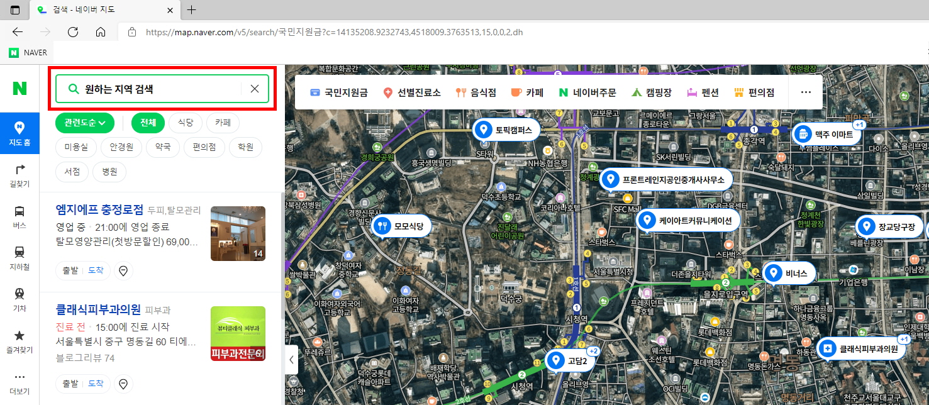929x405 pixels.
Task: Open the browser tab actions menu icon
Action: coord(14,10)
